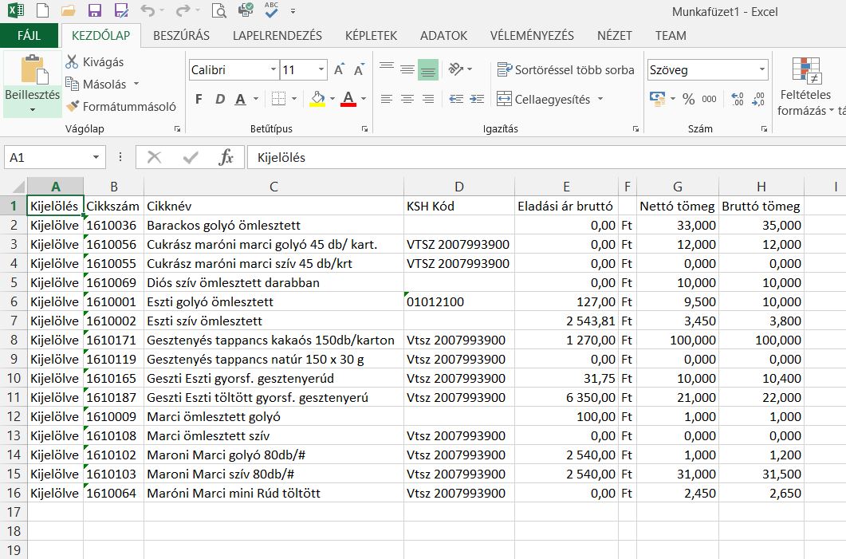This screenshot has height=559, width=846.
Task: Toggle italic formatting with the D button
Action: point(219,100)
